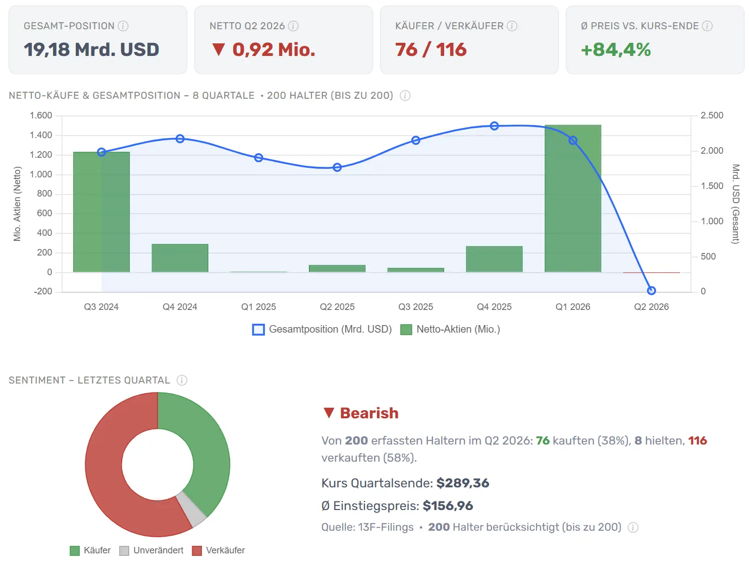Click the Q2 2026 line data point

[x=651, y=291]
